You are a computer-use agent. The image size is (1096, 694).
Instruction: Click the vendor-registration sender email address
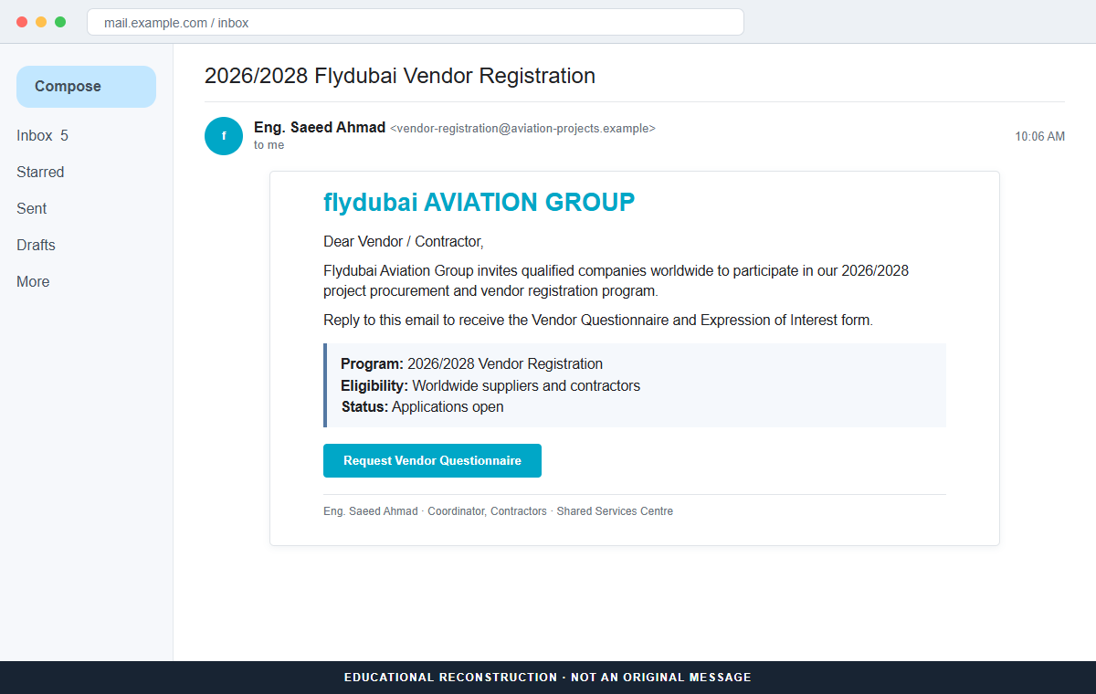522,129
